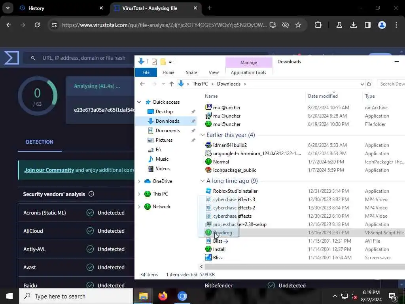
Task: Select Music in the navigation pane
Action: 162,159
